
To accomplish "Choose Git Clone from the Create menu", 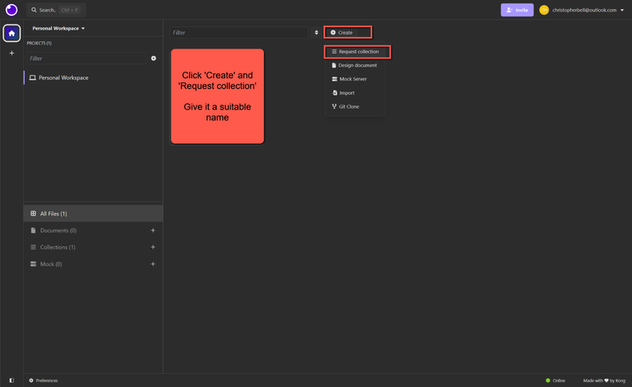I will pos(349,106).
